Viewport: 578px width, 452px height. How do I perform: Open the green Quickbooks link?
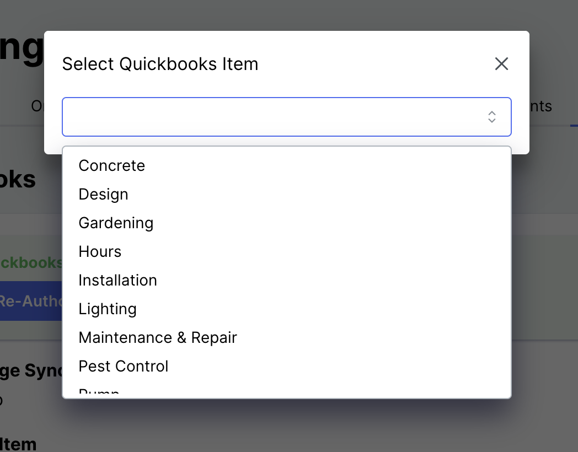(30, 262)
